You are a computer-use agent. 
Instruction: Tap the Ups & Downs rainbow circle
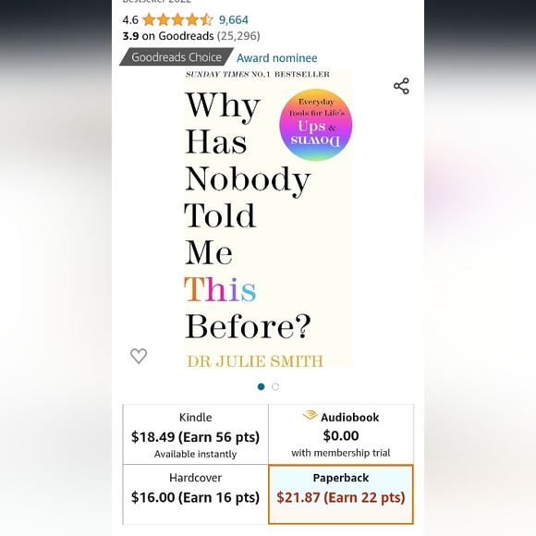315,125
